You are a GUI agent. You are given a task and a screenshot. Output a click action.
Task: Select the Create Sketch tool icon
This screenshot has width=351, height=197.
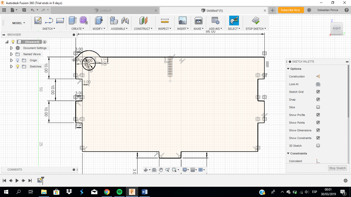click(38, 21)
